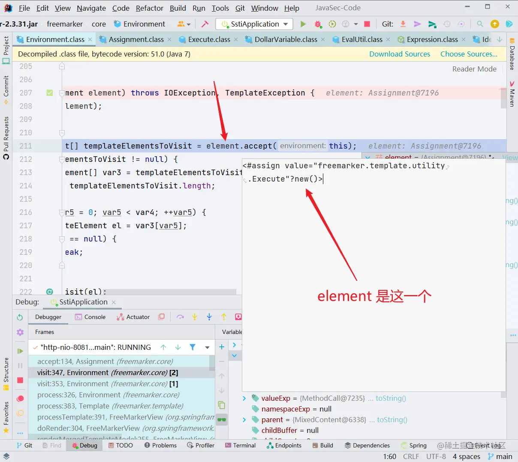Image resolution: width=518 pixels, height=462 pixels.
Task: Select frame accept:134, Assignment
Action: click(x=120, y=361)
